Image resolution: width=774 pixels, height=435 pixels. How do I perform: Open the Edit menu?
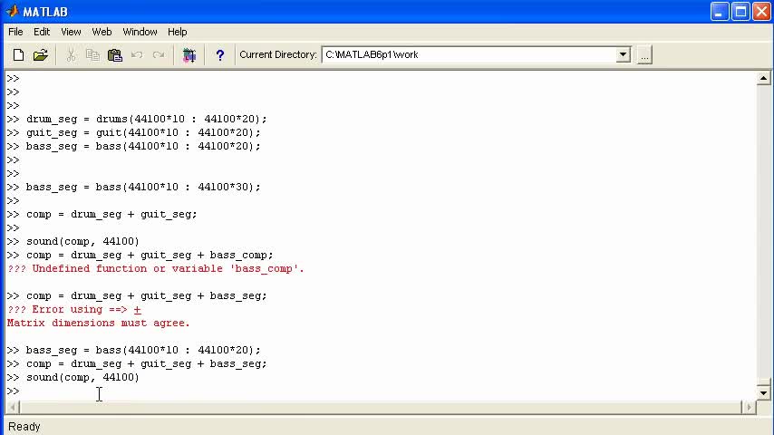pyautogui.click(x=42, y=32)
